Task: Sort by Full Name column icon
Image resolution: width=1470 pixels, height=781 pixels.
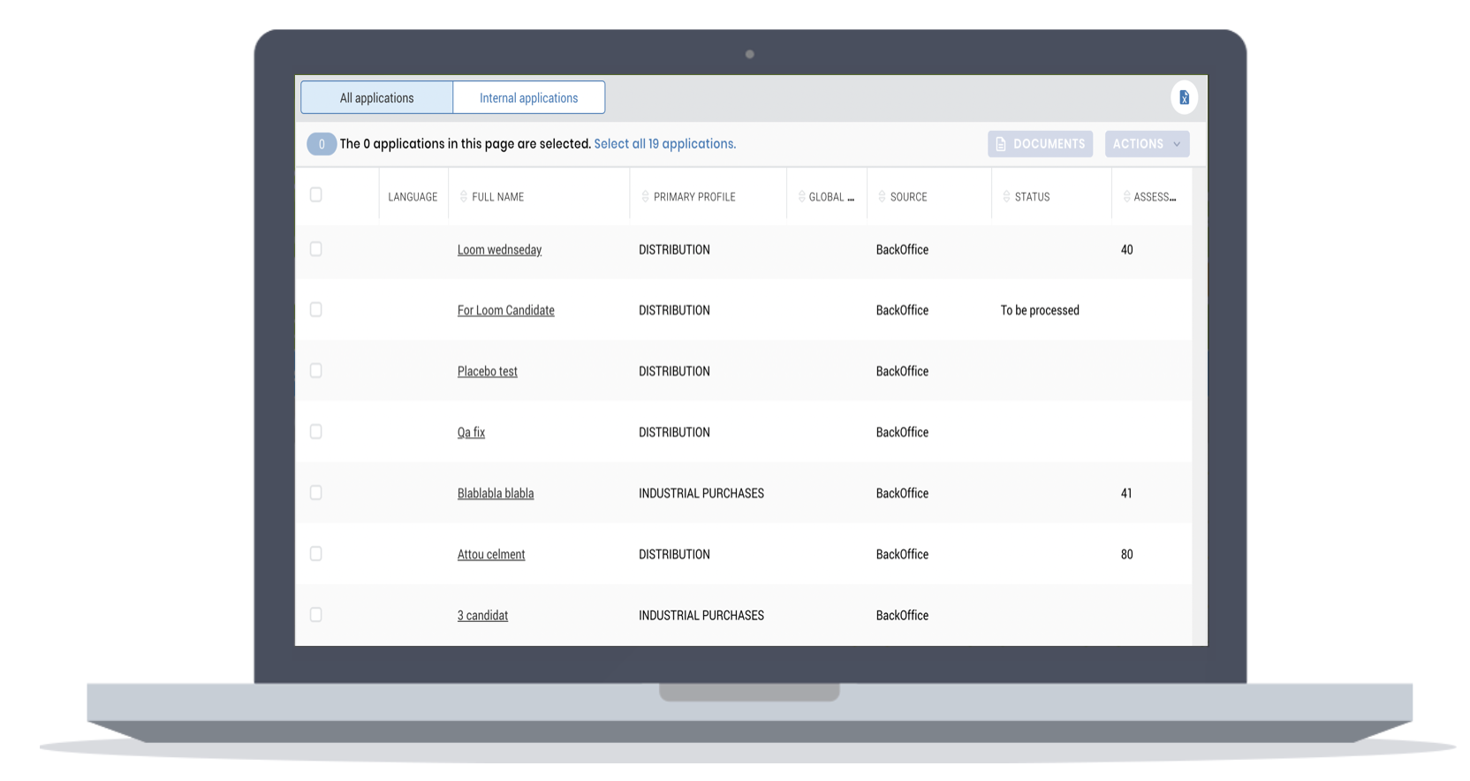Action: (x=464, y=197)
